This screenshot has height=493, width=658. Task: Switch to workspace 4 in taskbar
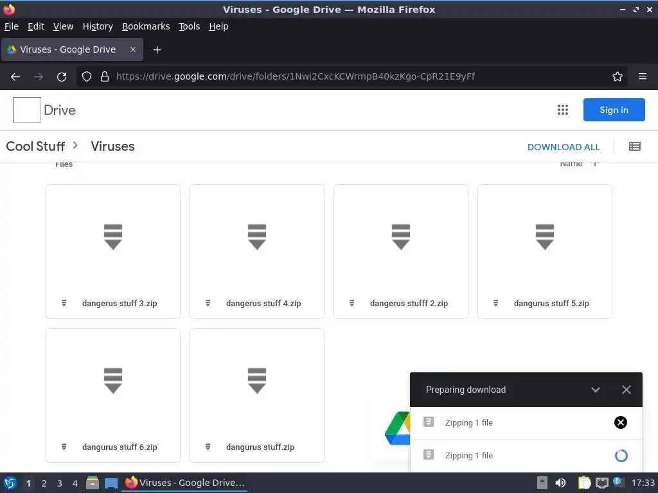75,483
